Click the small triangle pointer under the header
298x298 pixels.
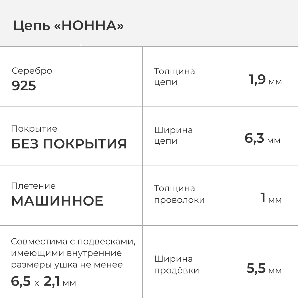pyautogui.click(x=80, y=45)
